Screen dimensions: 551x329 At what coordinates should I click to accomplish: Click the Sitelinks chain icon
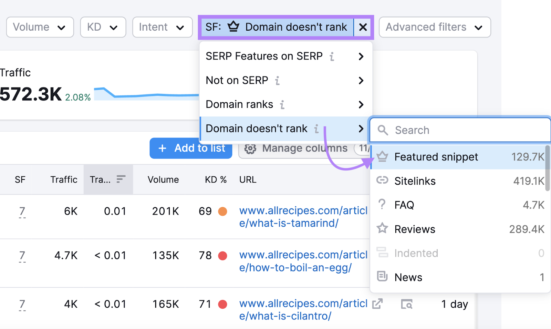[x=382, y=181]
